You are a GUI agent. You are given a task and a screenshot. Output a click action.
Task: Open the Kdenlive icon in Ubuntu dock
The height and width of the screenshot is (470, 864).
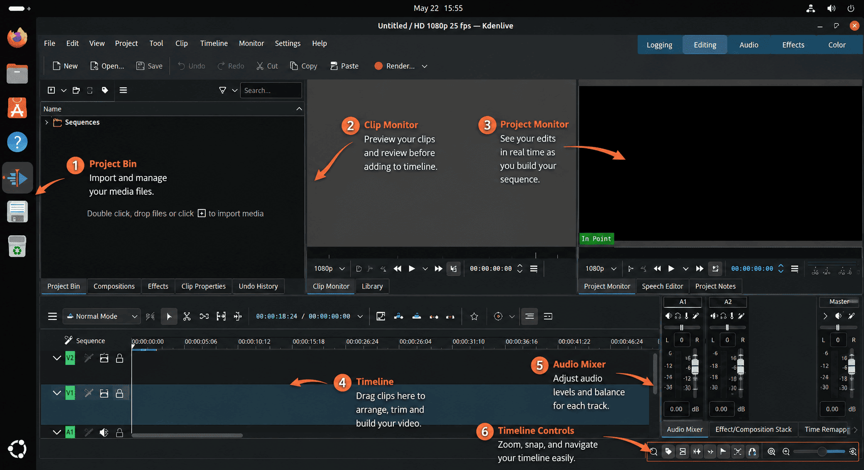click(x=17, y=178)
